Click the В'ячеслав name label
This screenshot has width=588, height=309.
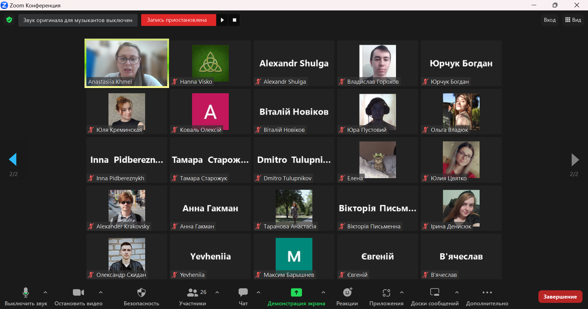[444, 275]
